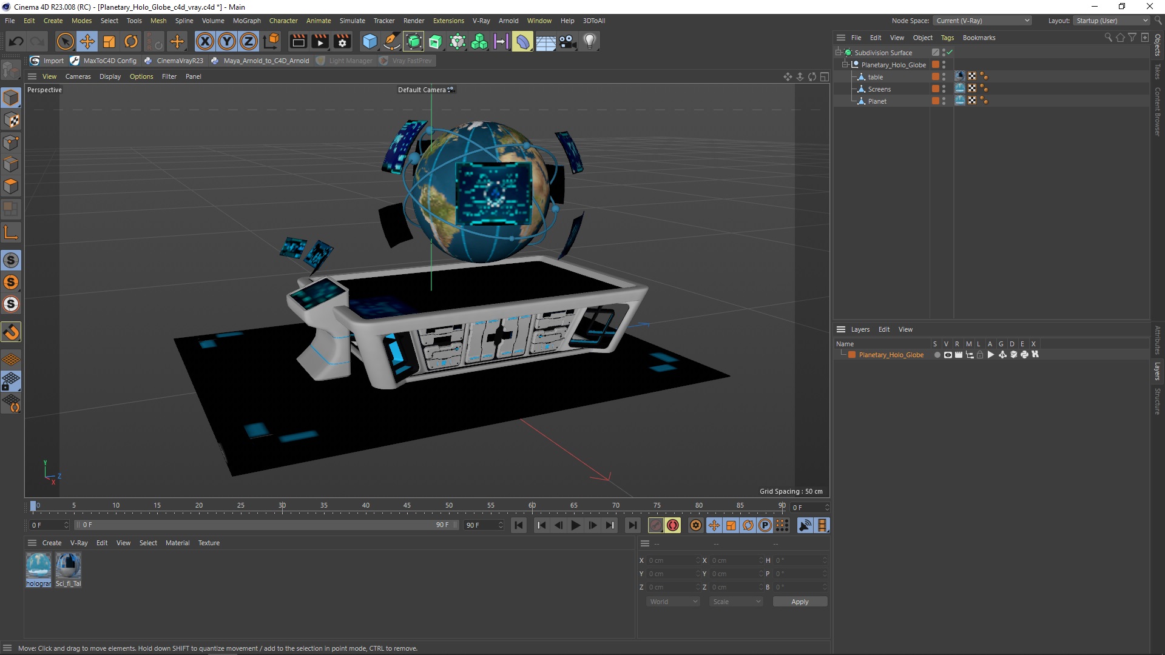Toggle visibility of Planetary_Holo_Globe layer
The height and width of the screenshot is (655, 1165).
pyautogui.click(x=947, y=355)
